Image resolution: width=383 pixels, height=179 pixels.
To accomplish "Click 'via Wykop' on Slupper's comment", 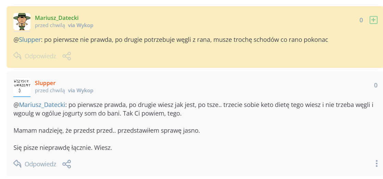I will click(81, 91).
